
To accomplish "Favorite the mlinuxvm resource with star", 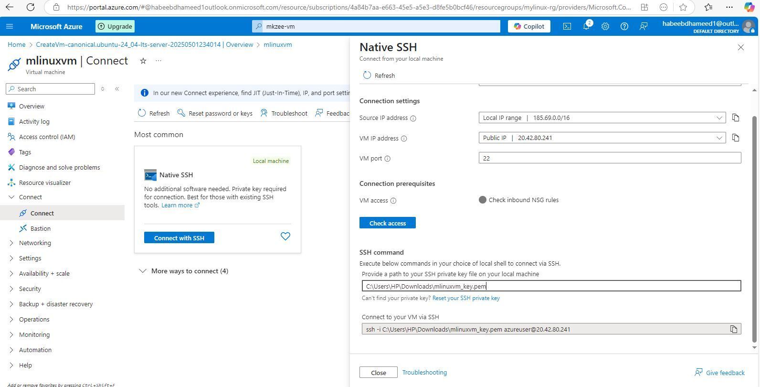I will click(x=143, y=61).
